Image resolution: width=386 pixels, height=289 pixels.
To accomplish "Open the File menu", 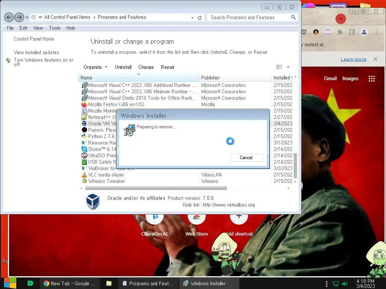I will (x=10, y=28).
